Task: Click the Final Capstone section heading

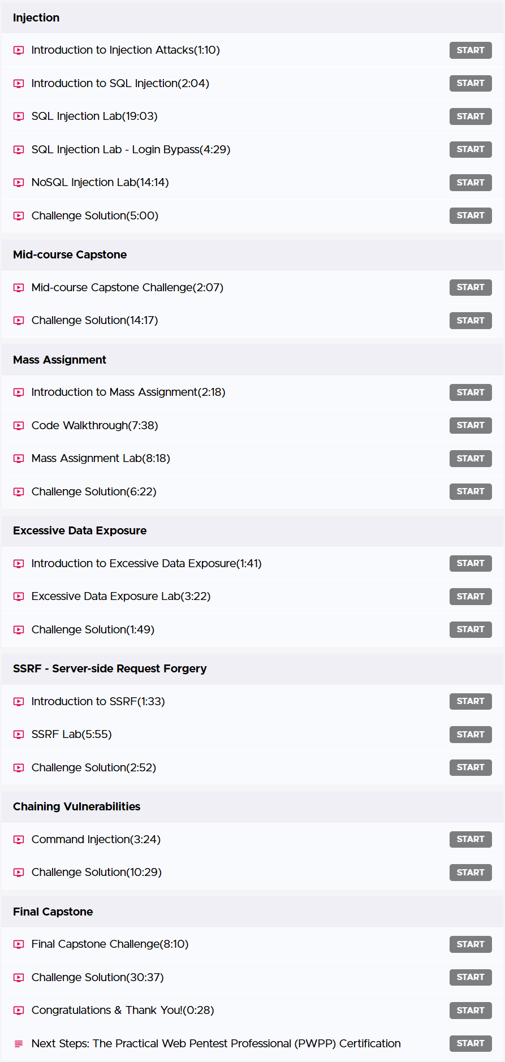Action: [x=53, y=912]
